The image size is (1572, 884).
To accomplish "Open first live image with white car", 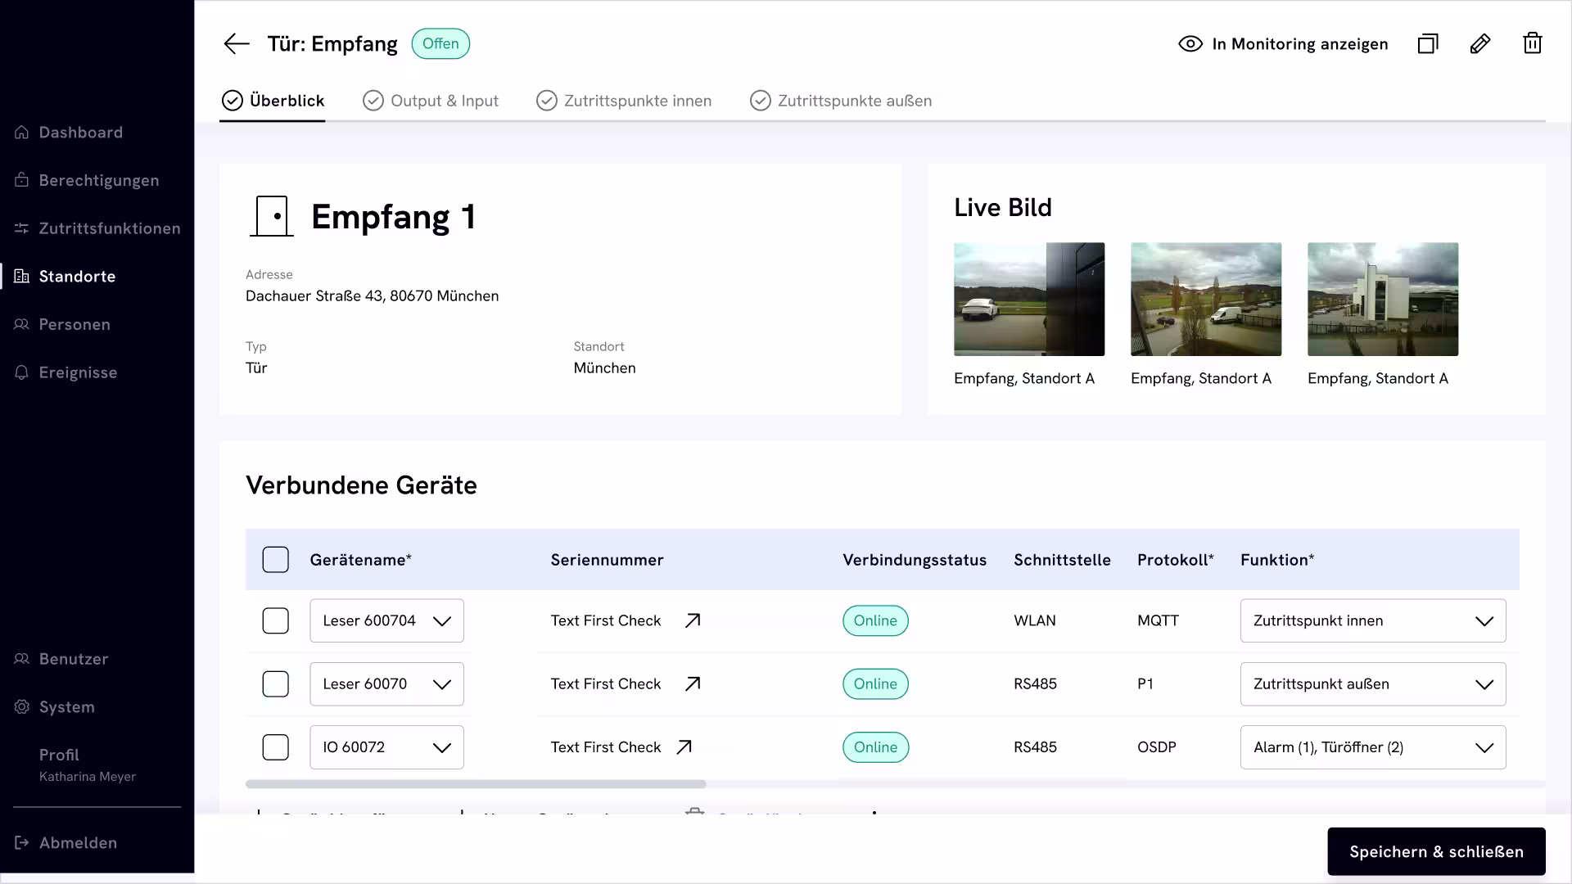I will 1029,299.
